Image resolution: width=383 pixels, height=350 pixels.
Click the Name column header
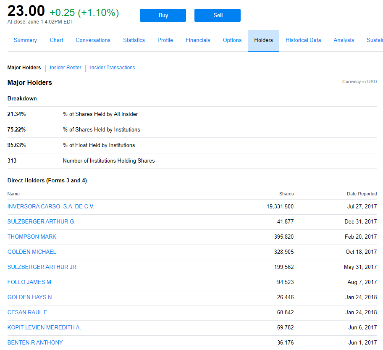13,194
